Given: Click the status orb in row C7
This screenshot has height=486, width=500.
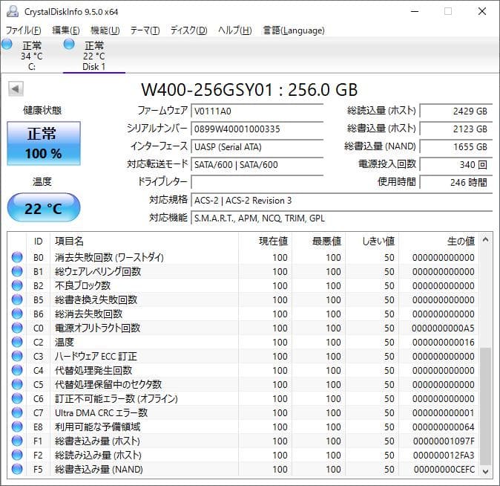Looking at the screenshot, I should point(17,412).
